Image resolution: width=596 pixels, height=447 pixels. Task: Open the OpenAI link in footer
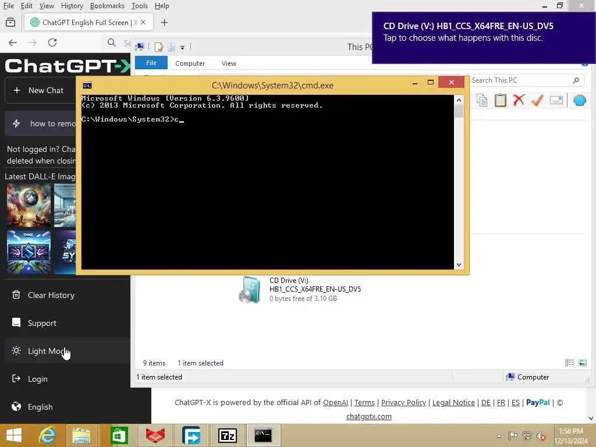coord(335,403)
